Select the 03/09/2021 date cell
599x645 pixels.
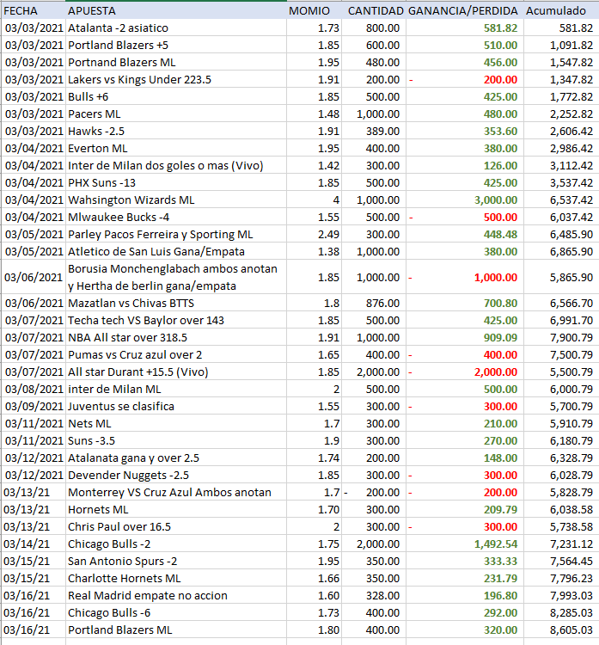[33, 407]
